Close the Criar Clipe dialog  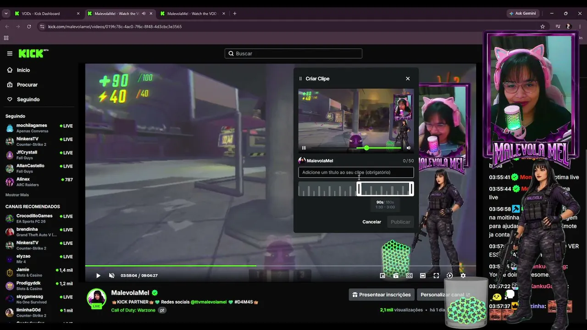click(408, 78)
